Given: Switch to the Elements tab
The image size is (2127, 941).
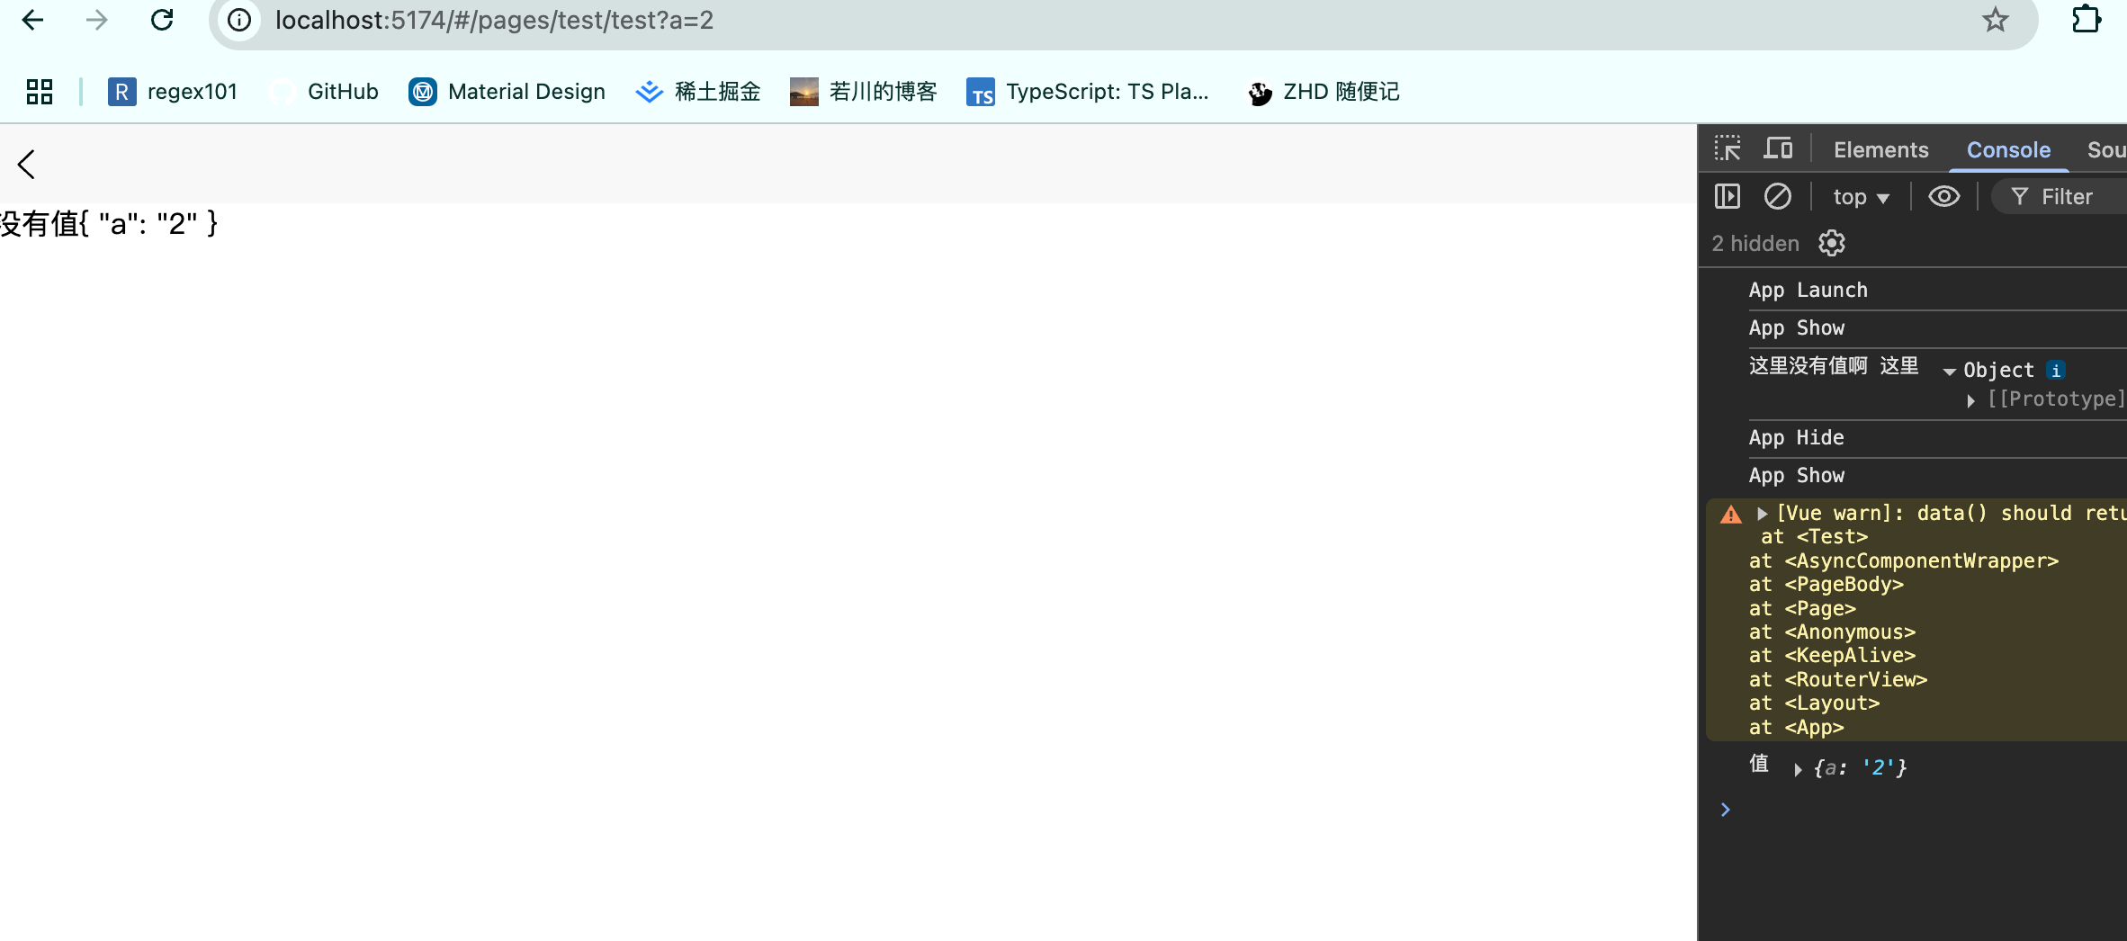Looking at the screenshot, I should click(x=1880, y=150).
